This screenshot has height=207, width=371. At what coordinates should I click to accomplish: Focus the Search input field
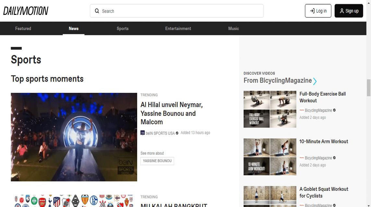[176, 11]
